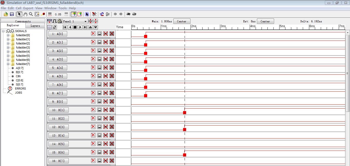350x166 pixels.
Task: Click the 10: B[1] signal button
Action: pyautogui.click(x=58, y=110)
